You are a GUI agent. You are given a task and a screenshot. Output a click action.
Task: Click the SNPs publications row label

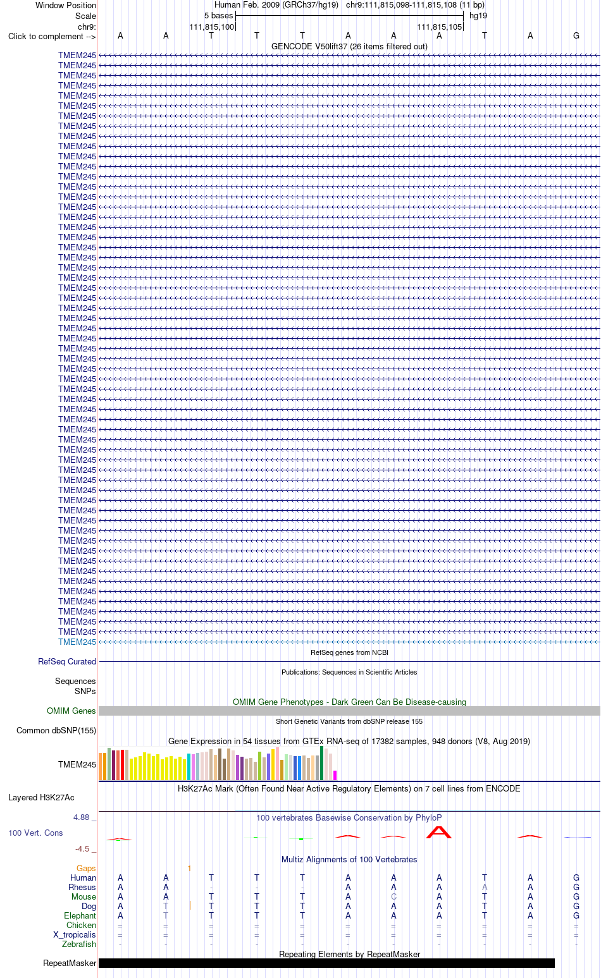(85, 691)
